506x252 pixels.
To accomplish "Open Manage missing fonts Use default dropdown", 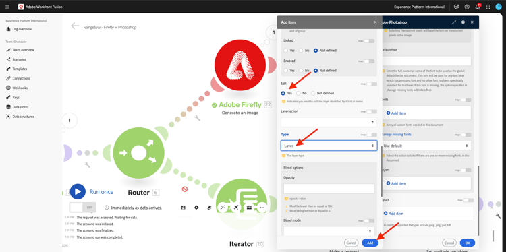I will click(x=426, y=146).
